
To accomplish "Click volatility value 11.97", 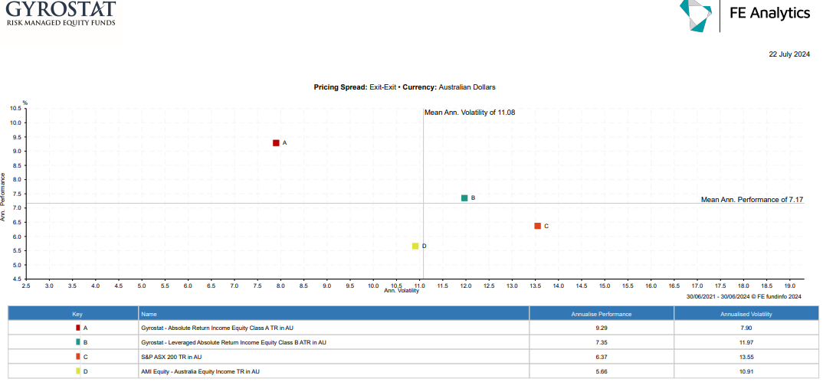I will point(746,342).
